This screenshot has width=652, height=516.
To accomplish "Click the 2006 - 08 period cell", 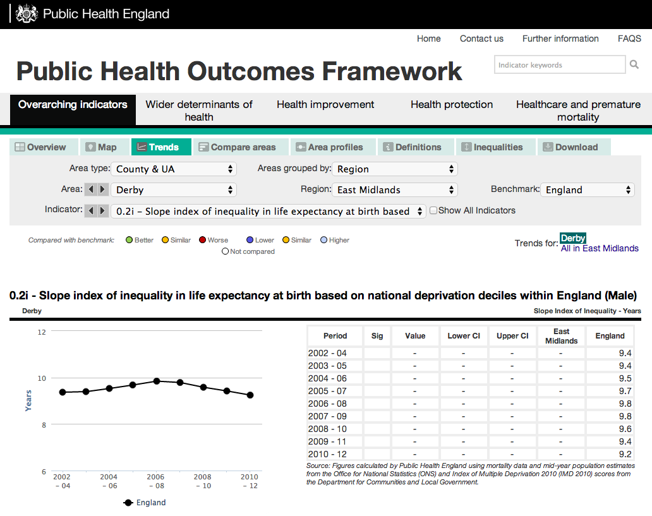I will [x=335, y=404].
